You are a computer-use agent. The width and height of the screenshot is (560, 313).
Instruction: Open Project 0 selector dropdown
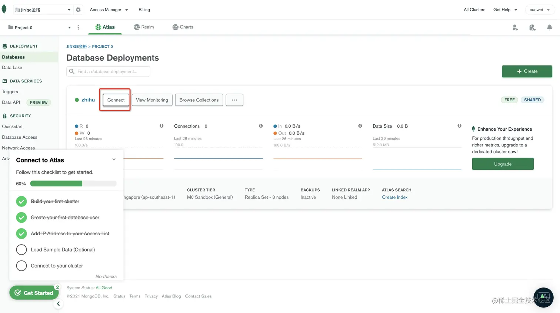pos(39,27)
